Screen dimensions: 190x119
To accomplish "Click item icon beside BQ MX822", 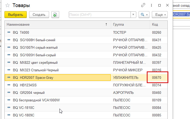I will coord(9,62).
